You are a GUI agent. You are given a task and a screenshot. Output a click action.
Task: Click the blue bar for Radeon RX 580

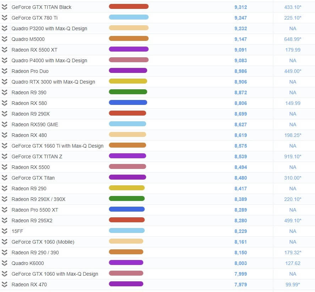coord(128,102)
